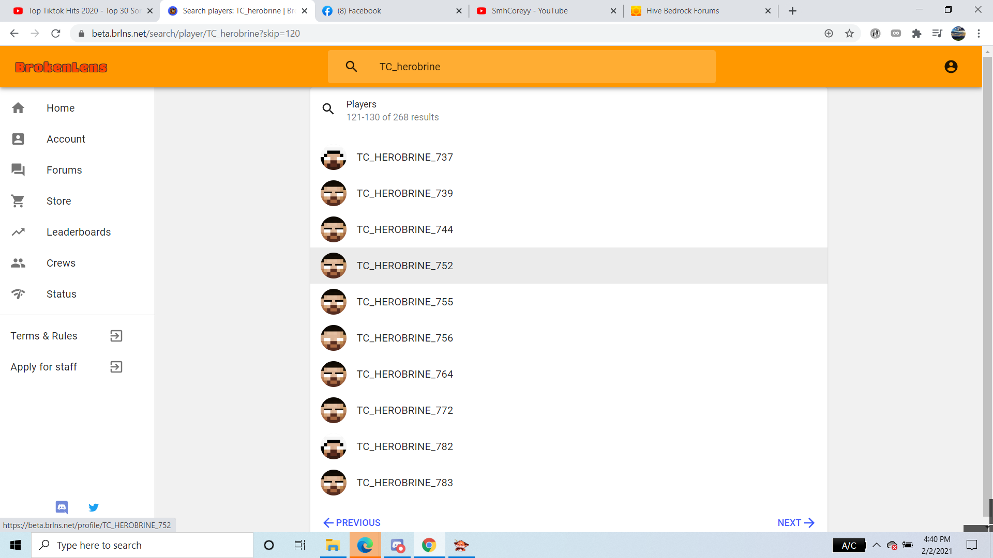Click the Task View taskbar icon
This screenshot has width=993, height=558.
coord(300,545)
